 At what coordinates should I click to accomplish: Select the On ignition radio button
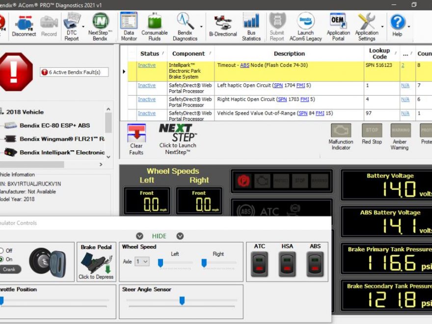[1, 259]
